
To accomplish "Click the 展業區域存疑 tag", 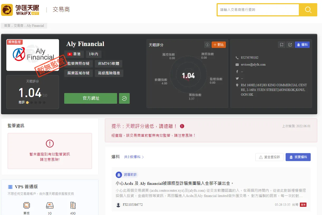I will pyautogui.click(x=79, y=73).
